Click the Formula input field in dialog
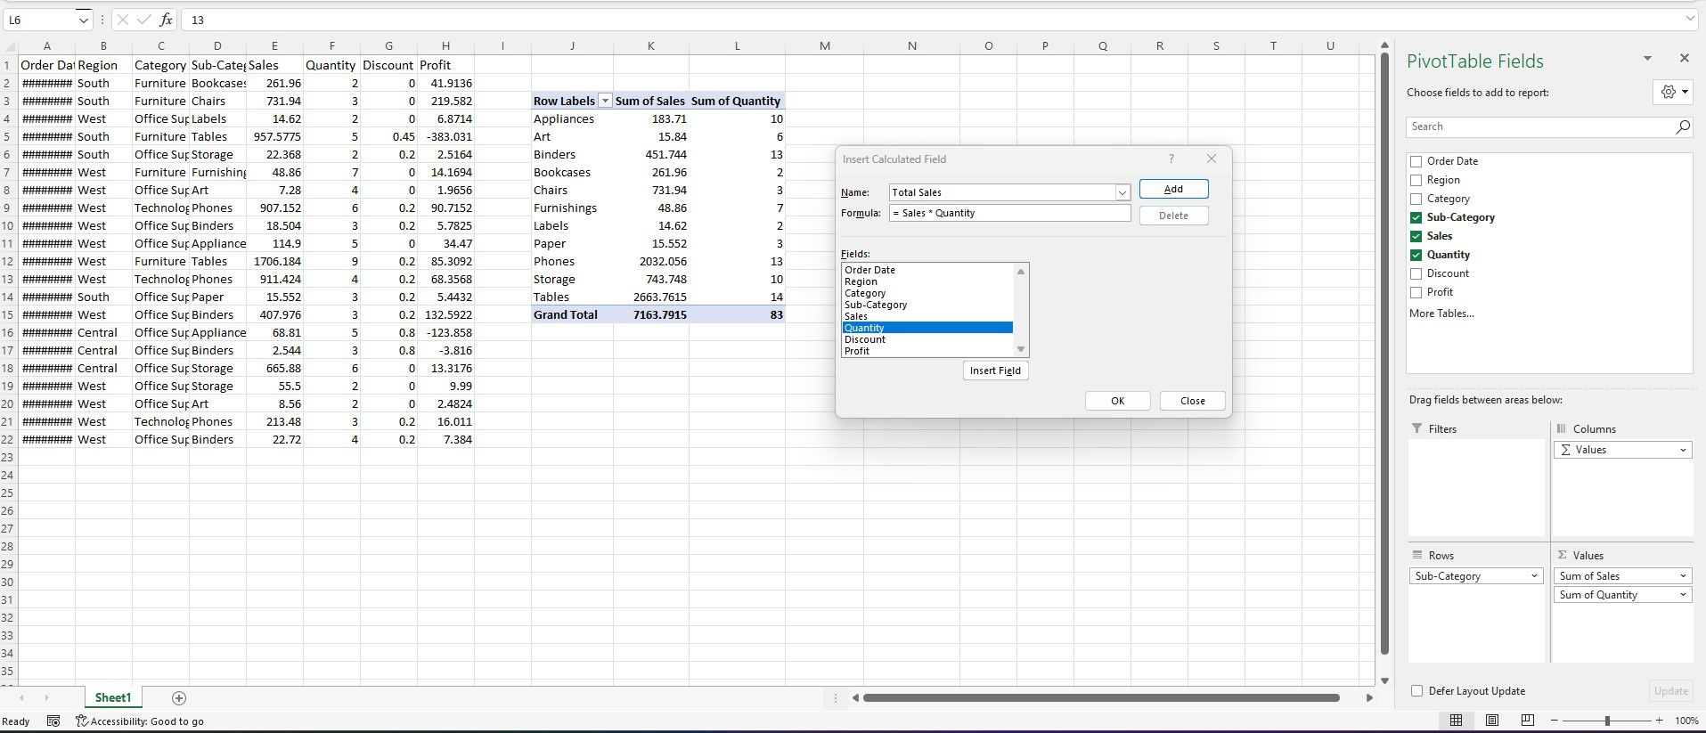1706x733 pixels. (1009, 214)
